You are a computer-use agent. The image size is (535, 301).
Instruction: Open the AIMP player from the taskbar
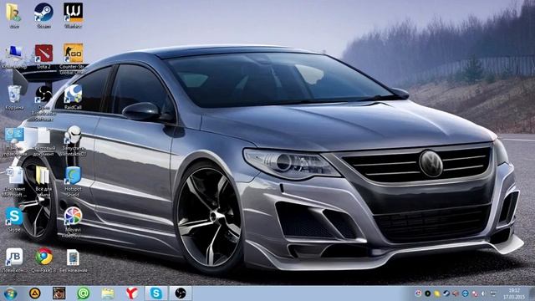point(34,293)
